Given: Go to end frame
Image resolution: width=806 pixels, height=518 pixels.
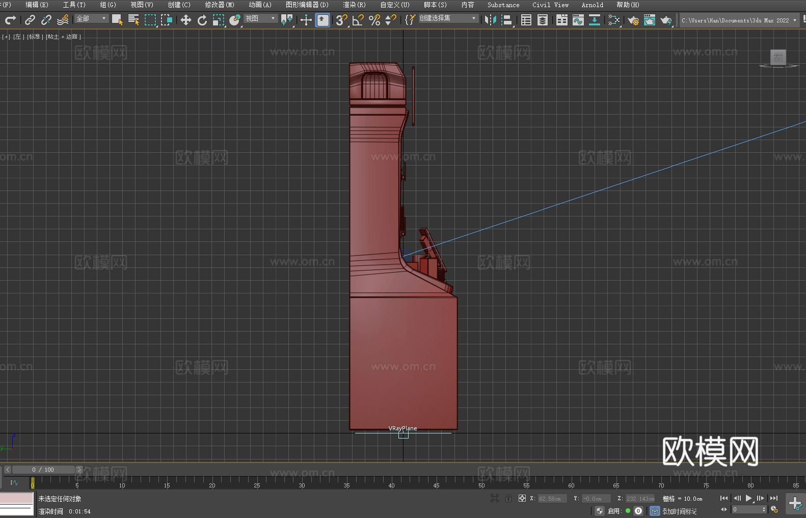Looking at the screenshot, I should click(774, 498).
